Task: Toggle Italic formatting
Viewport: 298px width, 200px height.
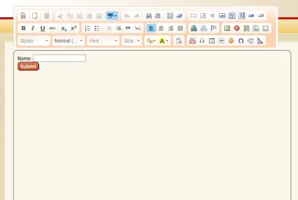Action: click(x=33, y=29)
